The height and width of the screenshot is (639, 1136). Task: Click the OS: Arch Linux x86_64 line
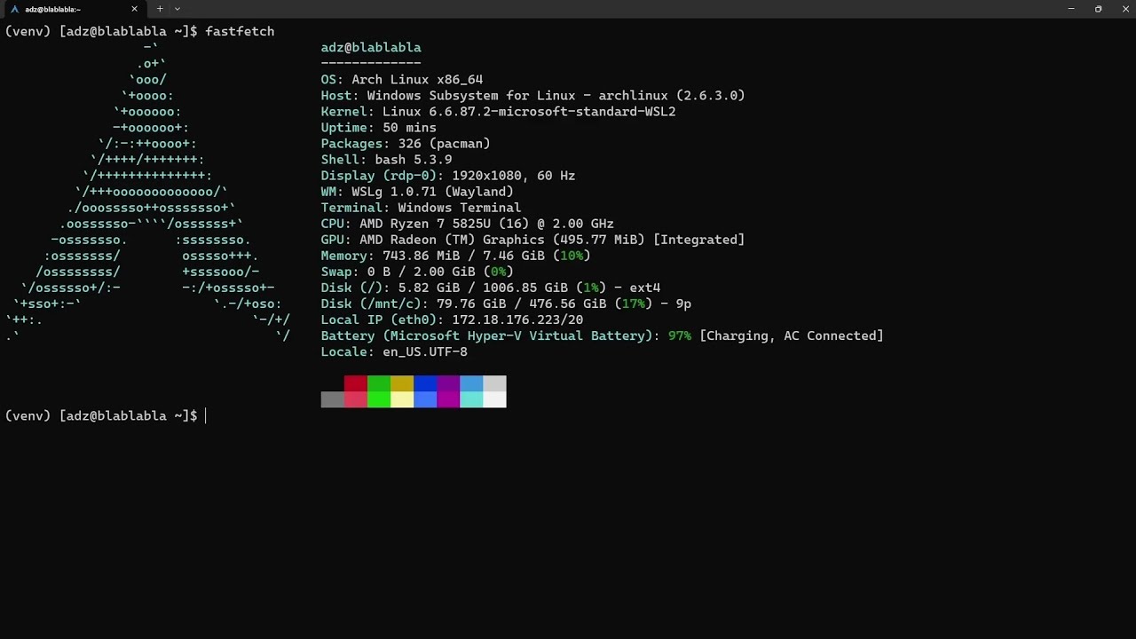(402, 79)
